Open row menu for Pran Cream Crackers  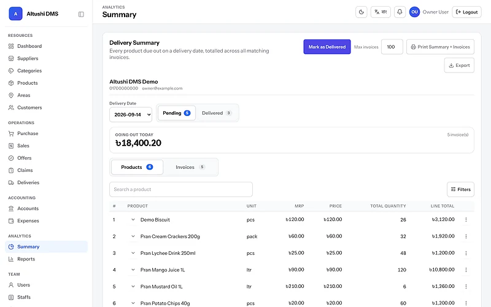pos(466,236)
